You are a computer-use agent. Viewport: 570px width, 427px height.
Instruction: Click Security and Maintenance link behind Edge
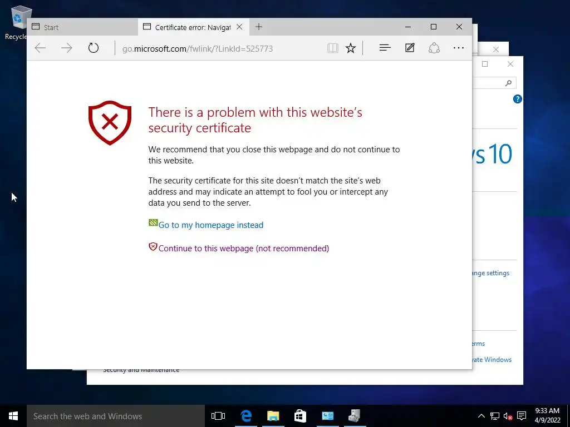(141, 371)
